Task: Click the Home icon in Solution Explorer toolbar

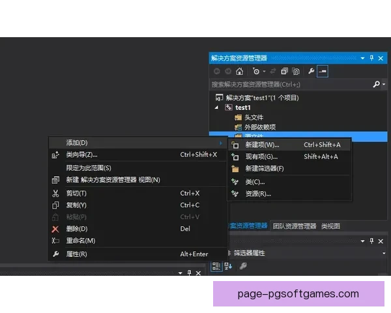Action: pos(240,71)
